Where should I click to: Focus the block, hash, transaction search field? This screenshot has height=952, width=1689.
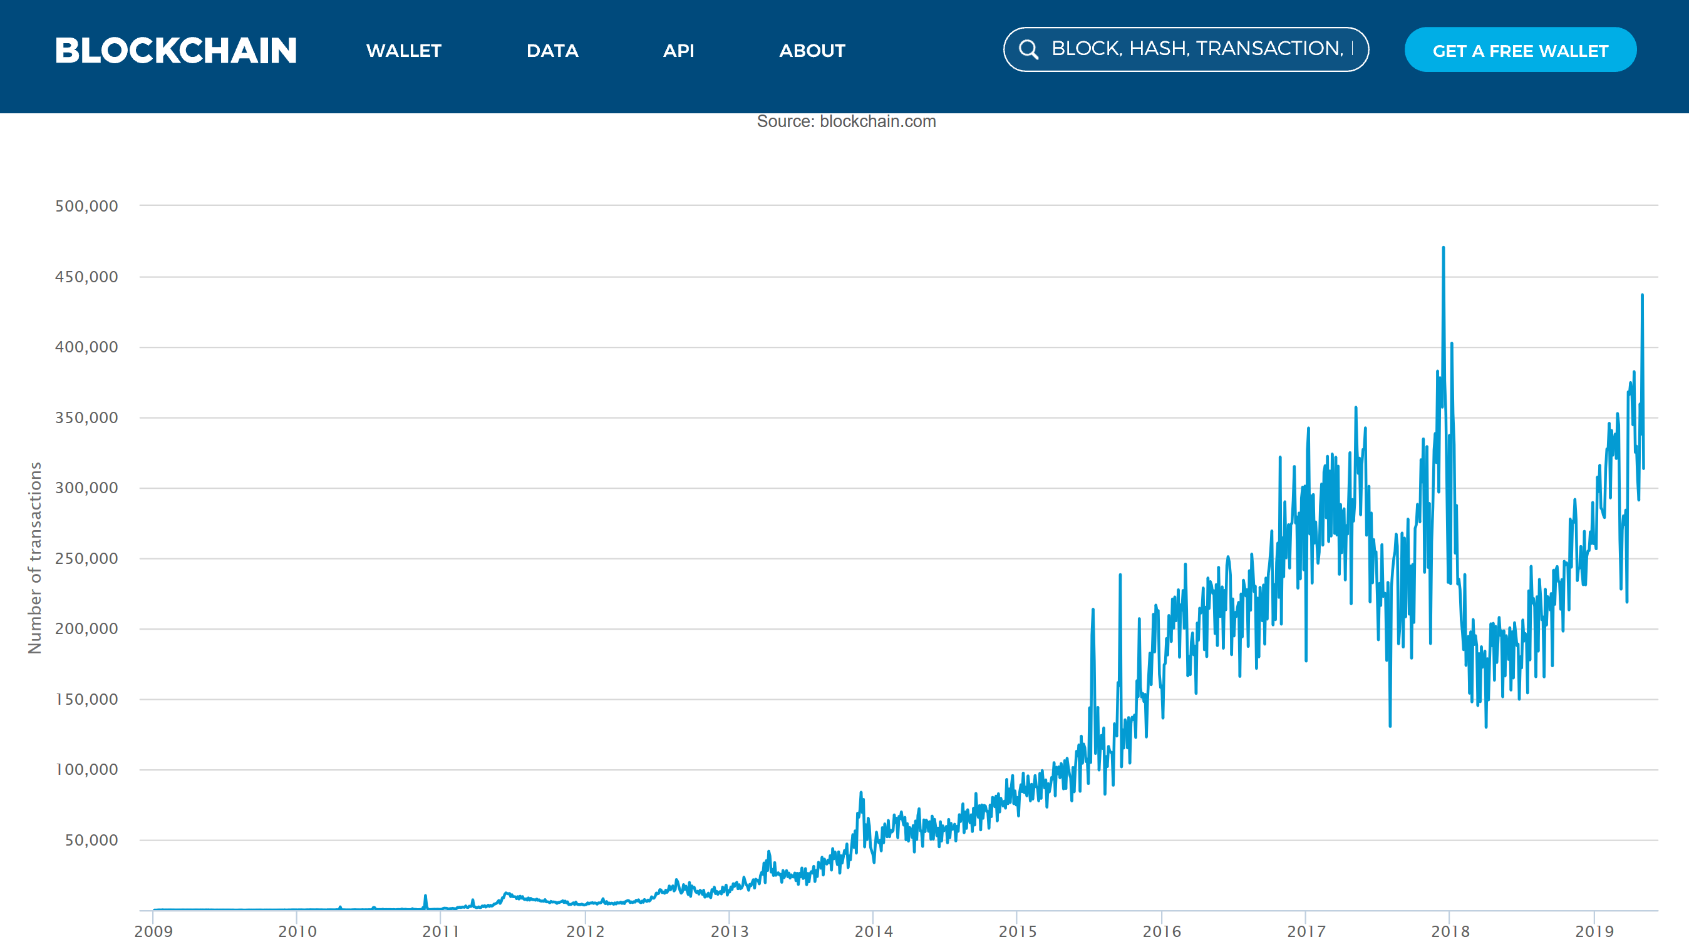1200,49
